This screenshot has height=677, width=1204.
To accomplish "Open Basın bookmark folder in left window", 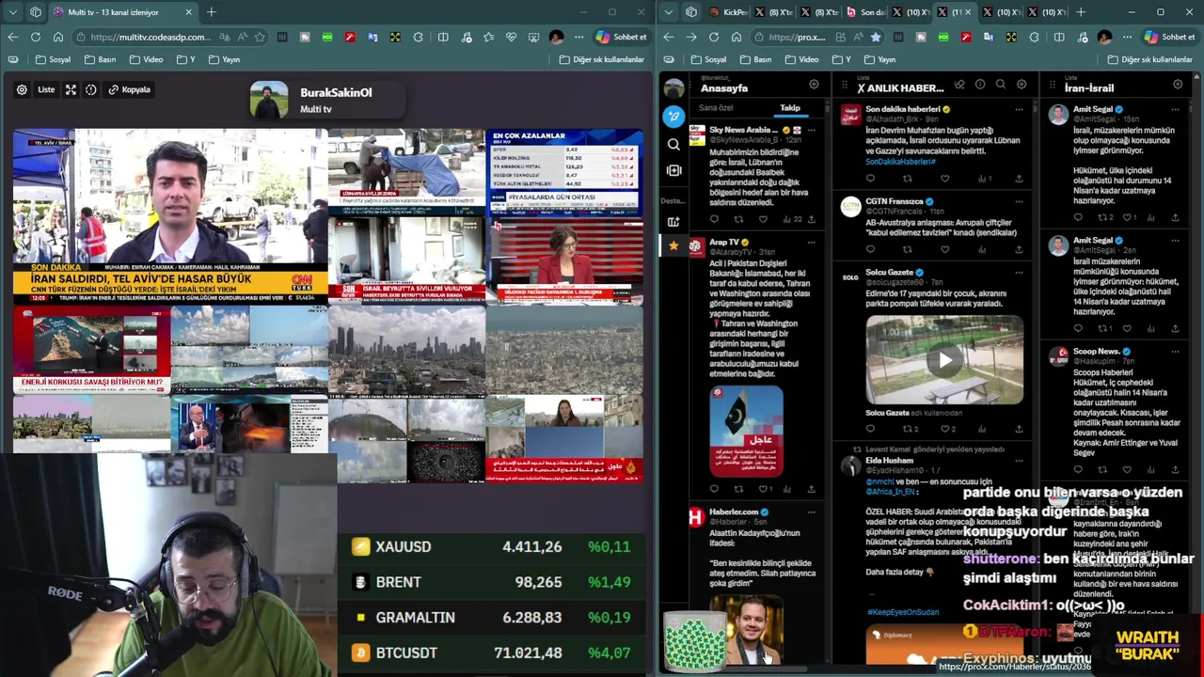I will (101, 59).
